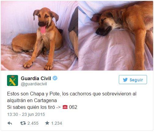View the 2.455 retweets count
The image size is (154, 132).
[x=33, y=123]
